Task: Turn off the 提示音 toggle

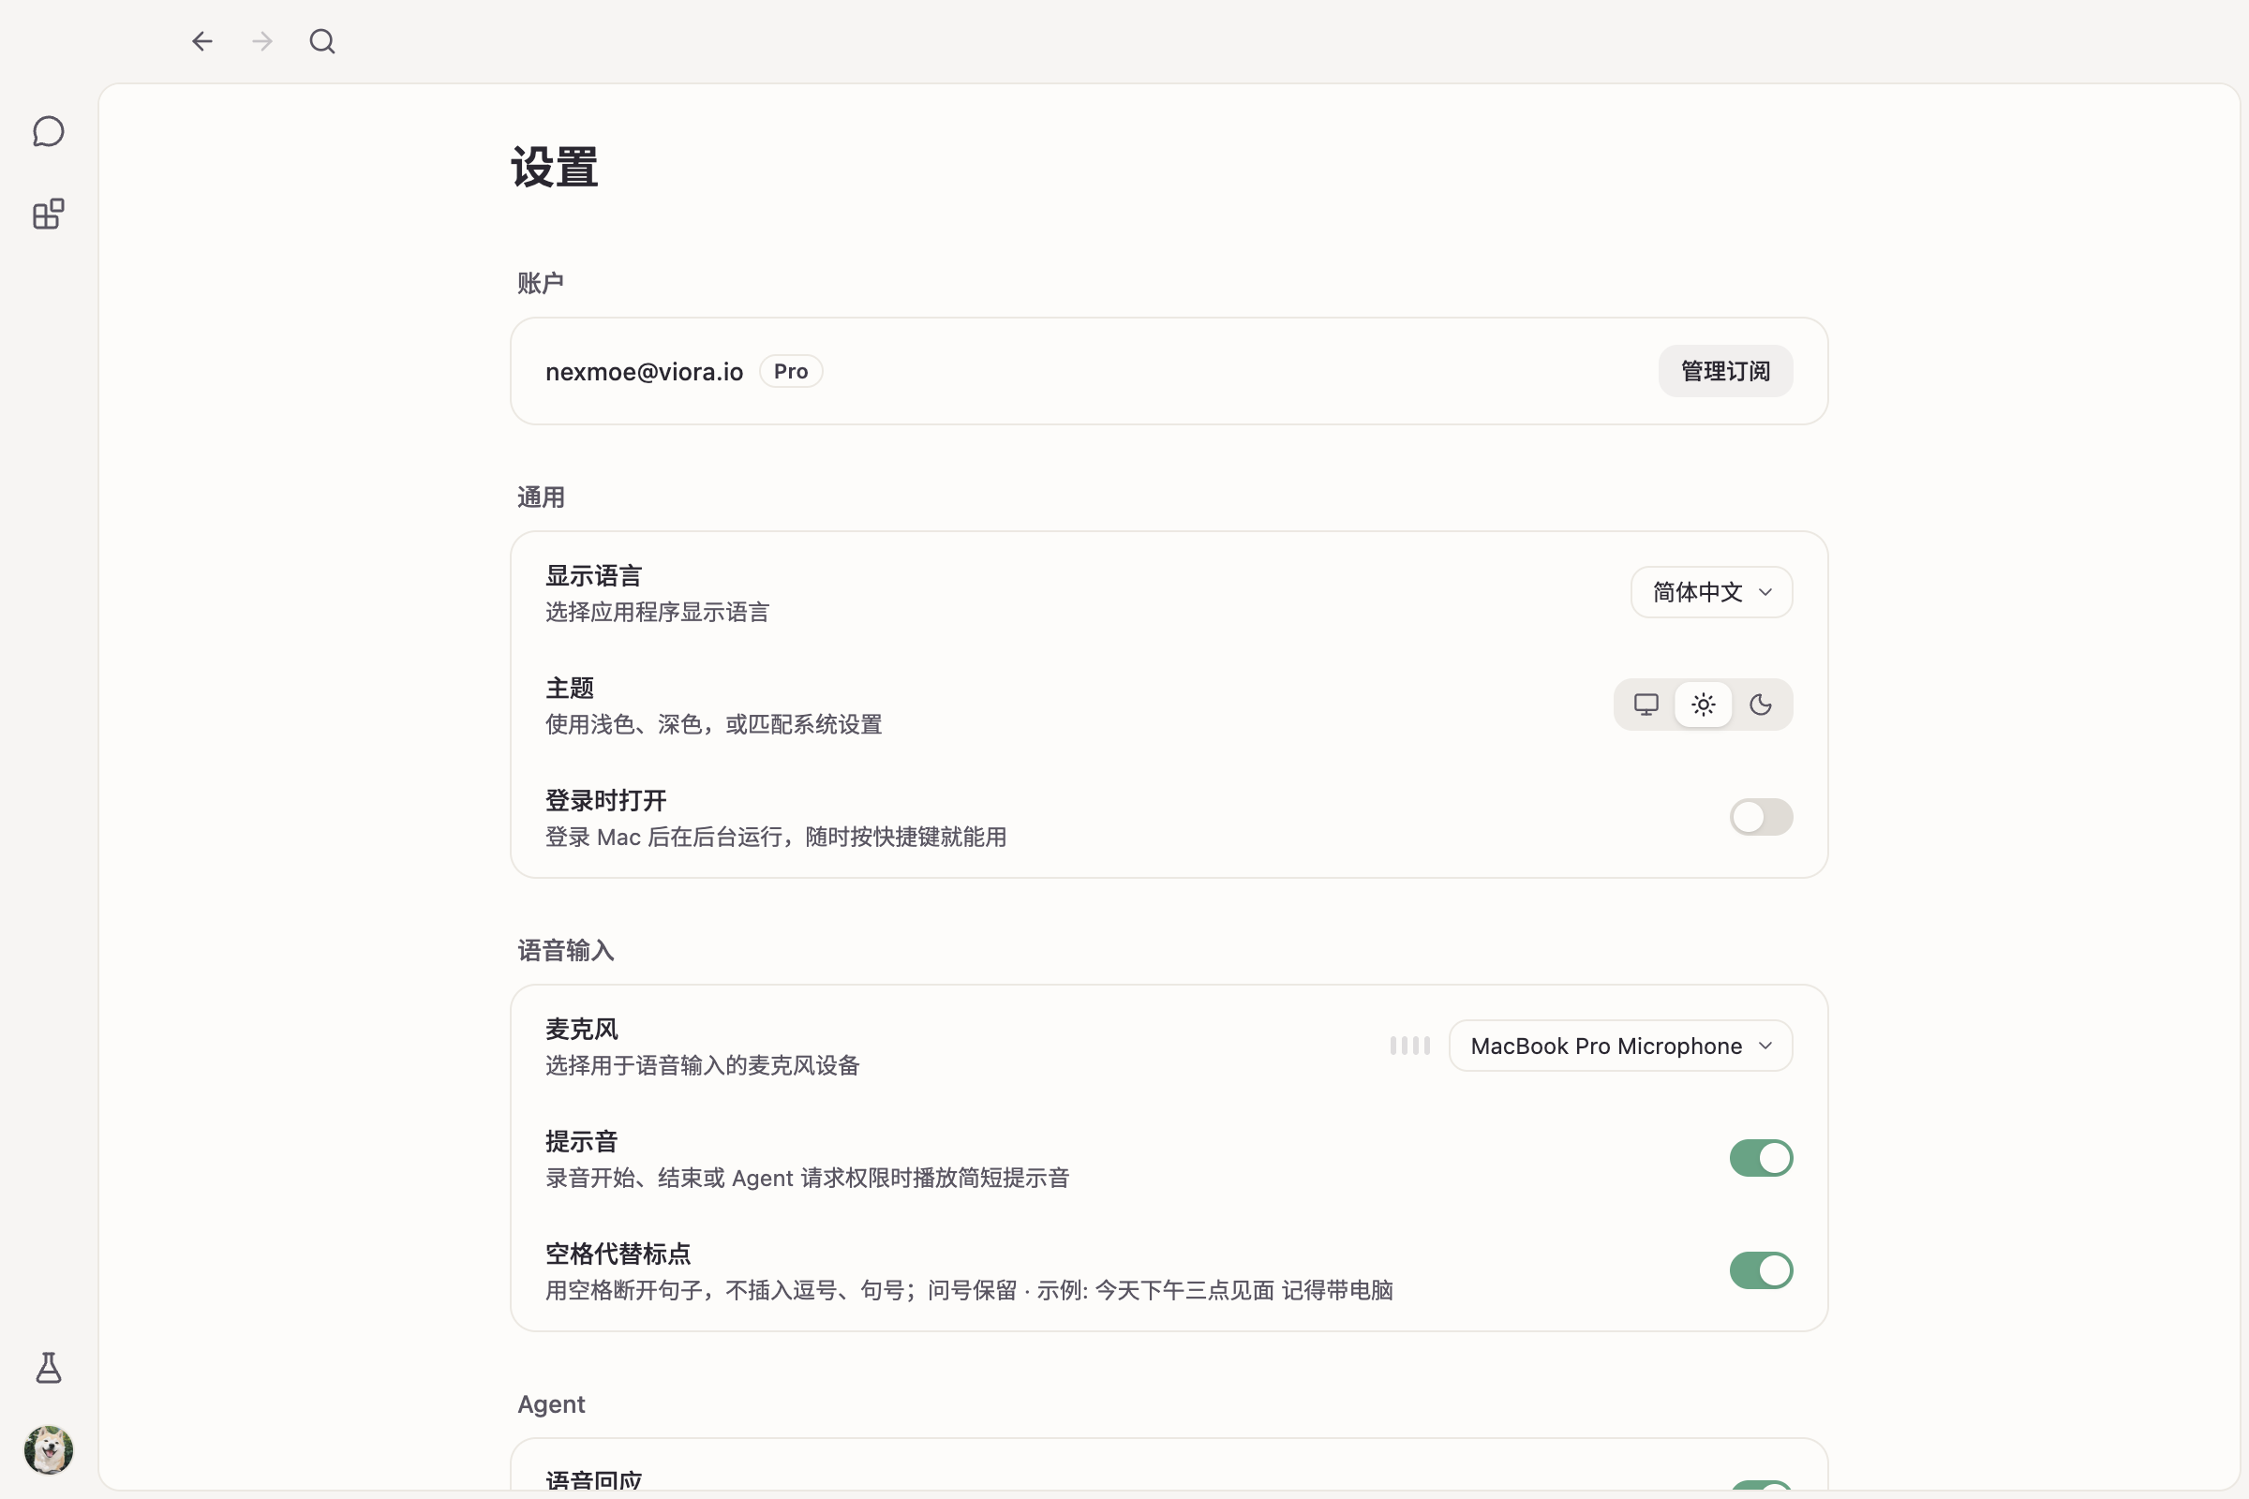Action: (x=1761, y=1158)
